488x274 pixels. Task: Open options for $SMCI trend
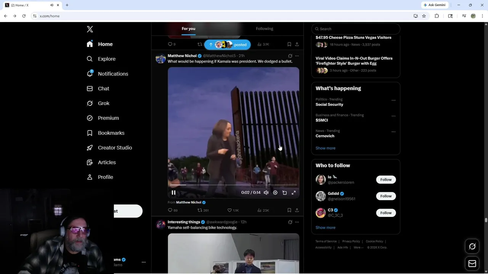[393, 116]
